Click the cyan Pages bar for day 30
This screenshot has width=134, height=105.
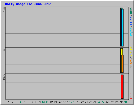click(122, 28)
